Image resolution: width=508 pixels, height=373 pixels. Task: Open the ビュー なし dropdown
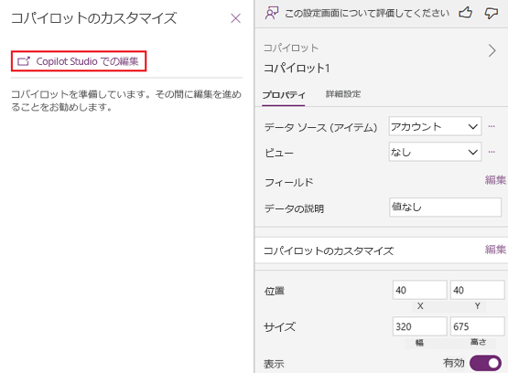click(435, 152)
